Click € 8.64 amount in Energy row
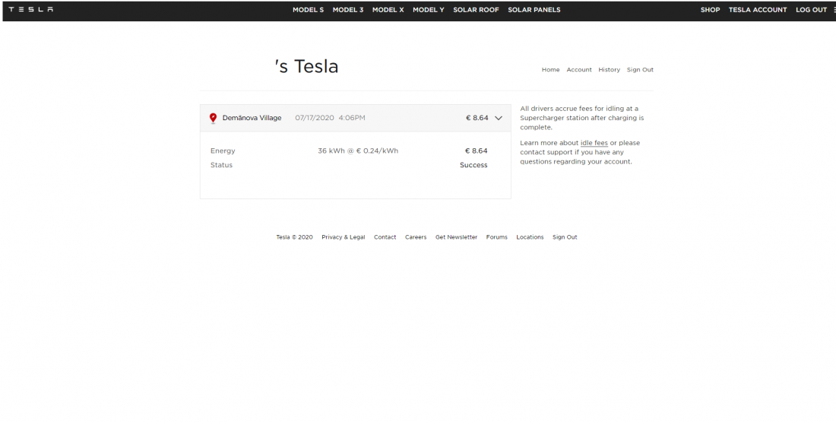This screenshot has height=422, width=836. pyautogui.click(x=476, y=151)
